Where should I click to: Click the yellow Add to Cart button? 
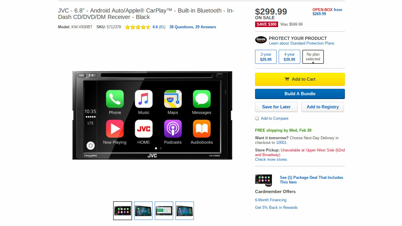[300, 79]
